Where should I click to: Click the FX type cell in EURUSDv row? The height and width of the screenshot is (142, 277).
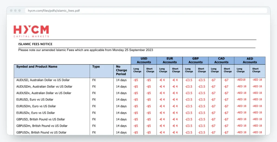(94, 113)
